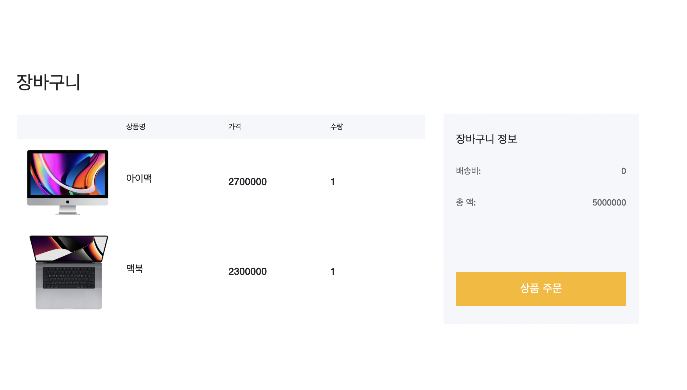Click the 상품 주문 order button

[x=540, y=288]
